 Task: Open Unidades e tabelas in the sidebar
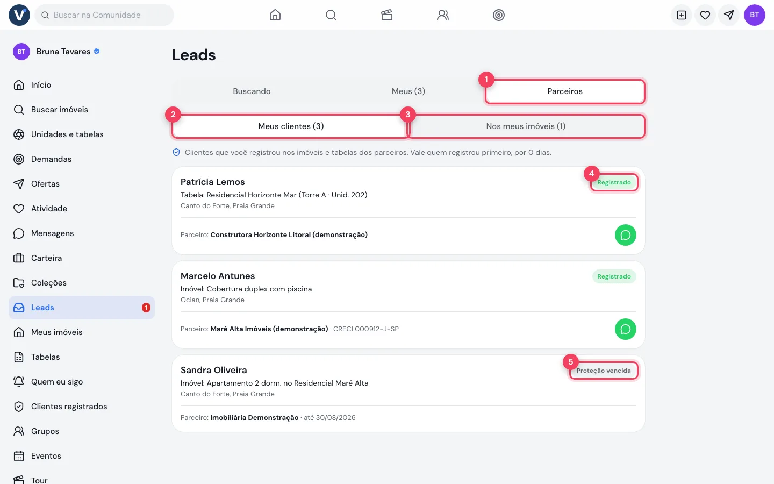82,134
